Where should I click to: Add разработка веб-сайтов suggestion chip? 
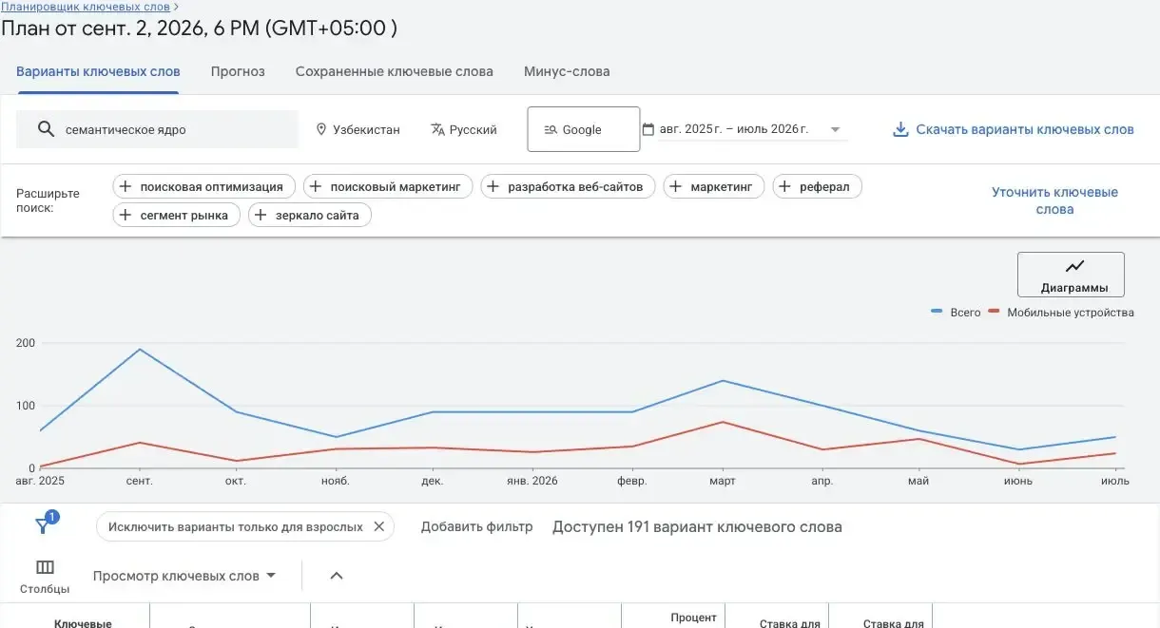(568, 187)
